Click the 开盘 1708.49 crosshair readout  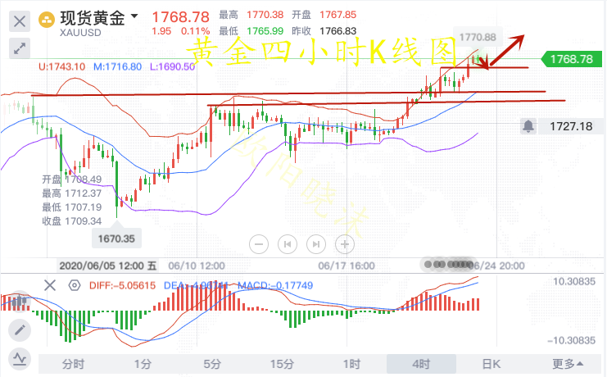(x=72, y=179)
